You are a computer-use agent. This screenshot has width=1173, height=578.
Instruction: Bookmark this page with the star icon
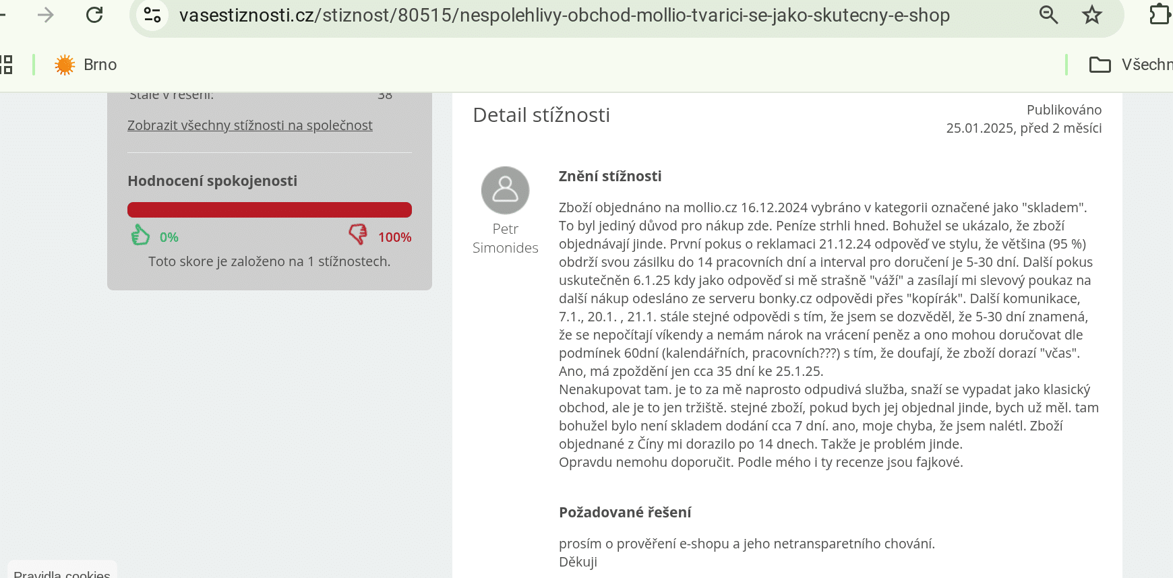click(x=1092, y=15)
